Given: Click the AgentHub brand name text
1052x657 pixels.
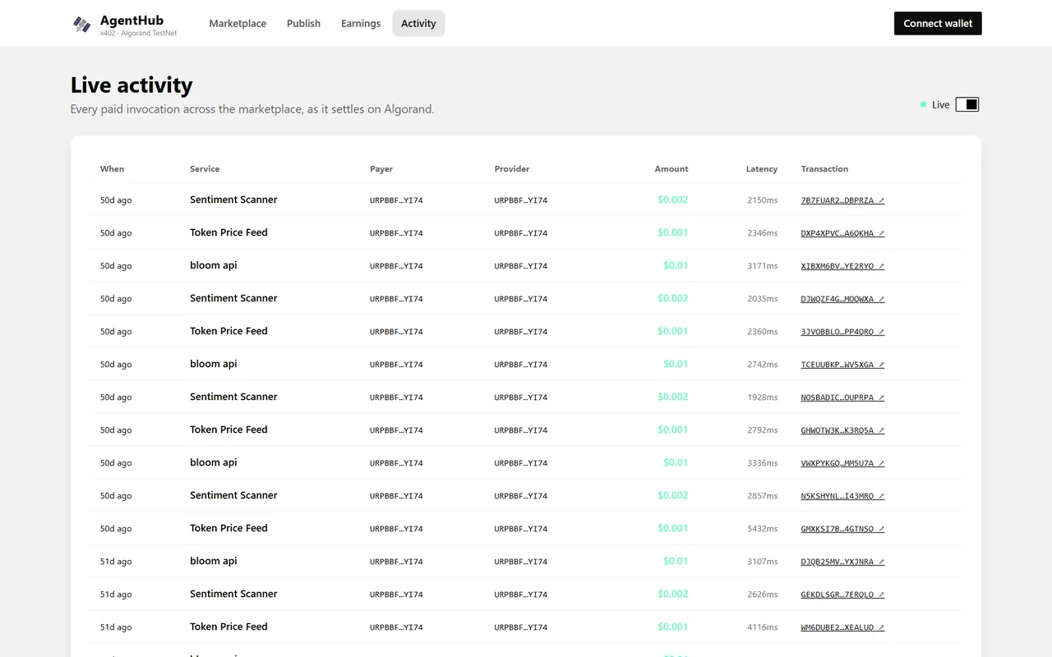Looking at the screenshot, I should click(x=131, y=20).
